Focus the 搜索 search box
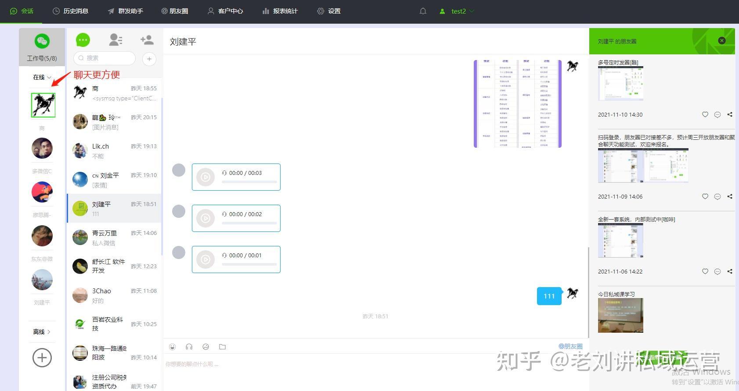This screenshot has width=739, height=391. pyautogui.click(x=105, y=58)
